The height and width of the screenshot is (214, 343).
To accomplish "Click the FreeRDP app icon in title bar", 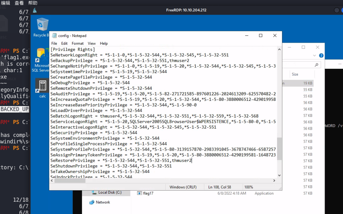I will coord(35,10).
